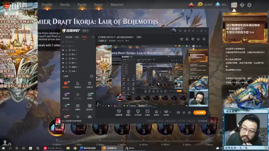Toggle visibility eye of 摄像头 1 layer
Screen dimensions: 269x151
tap(63, 67)
